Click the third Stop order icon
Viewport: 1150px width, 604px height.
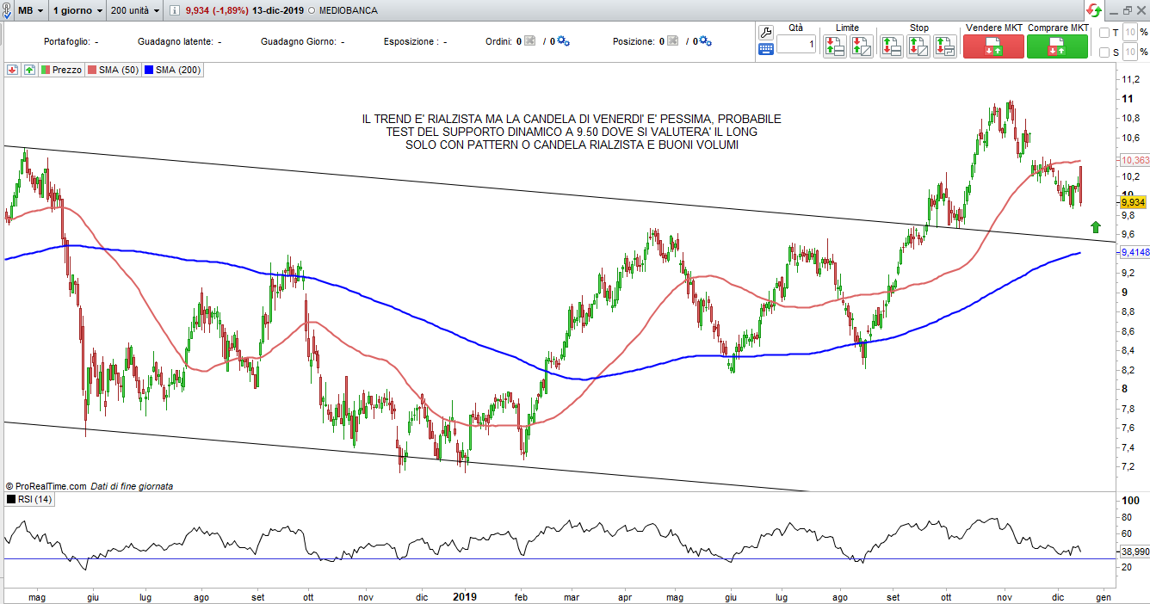(944, 46)
